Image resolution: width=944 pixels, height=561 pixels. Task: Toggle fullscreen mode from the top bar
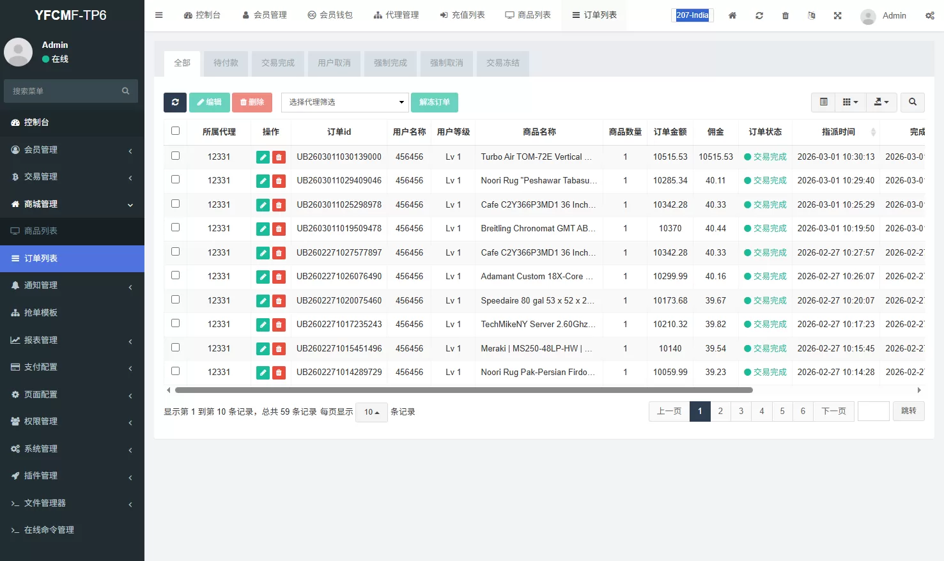click(x=837, y=15)
